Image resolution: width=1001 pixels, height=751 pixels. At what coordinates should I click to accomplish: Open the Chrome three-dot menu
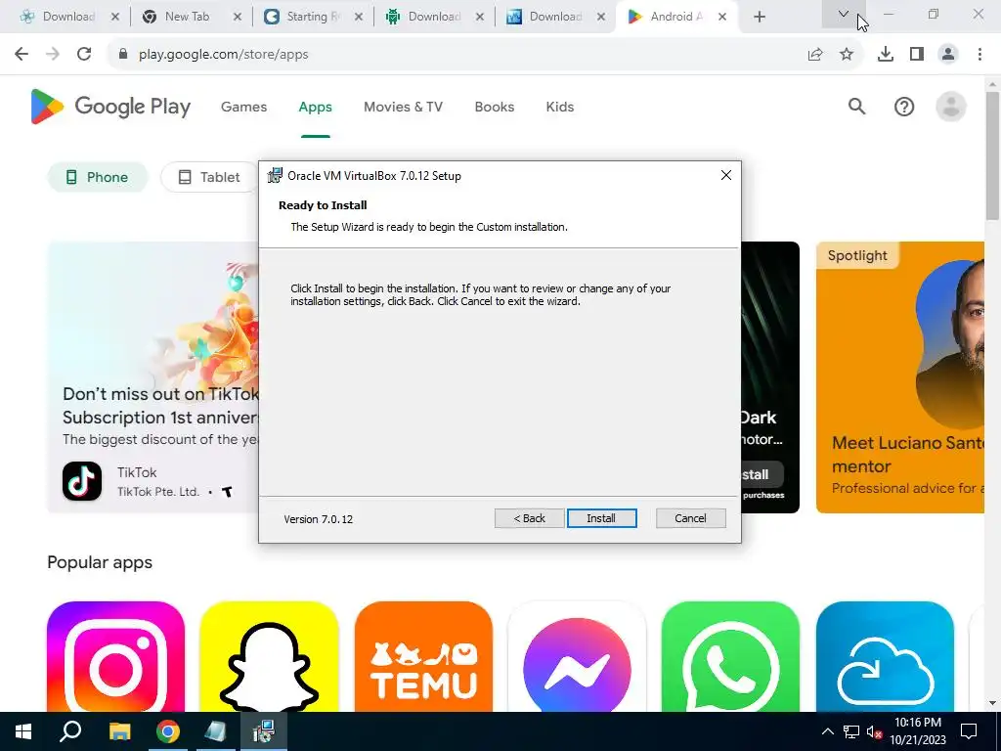pyautogui.click(x=979, y=55)
